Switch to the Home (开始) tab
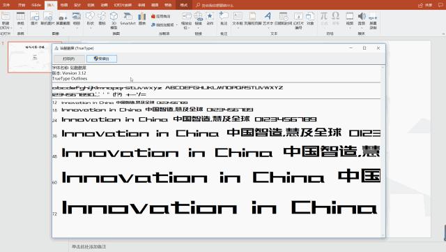Screen dimensions: 446x252 click(22, 5)
